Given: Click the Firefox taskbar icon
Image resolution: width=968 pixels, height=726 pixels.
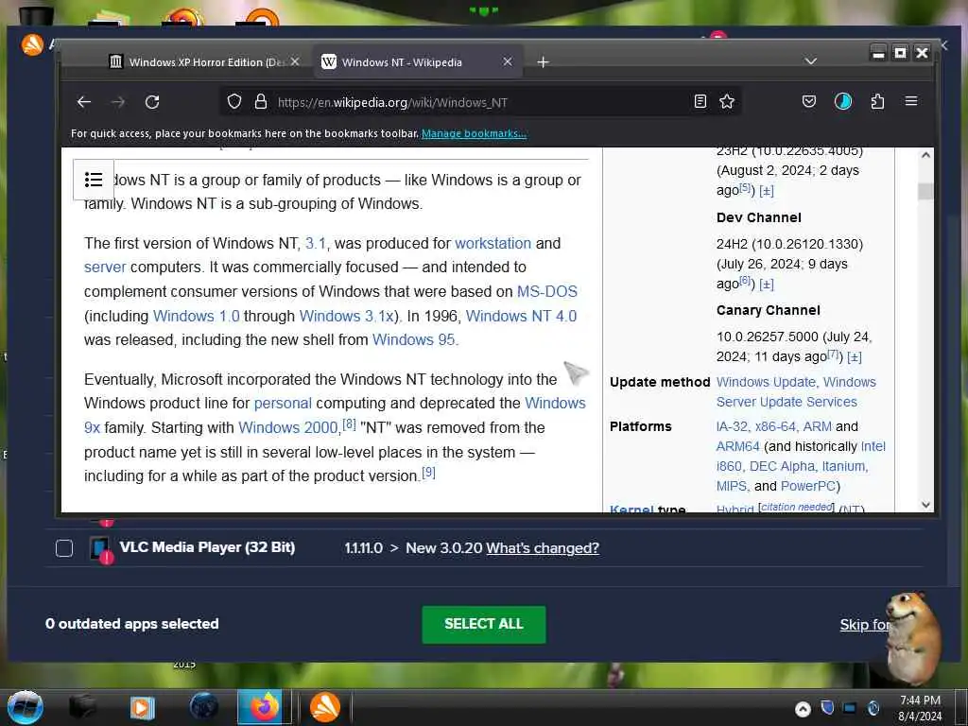Looking at the screenshot, I should tap(265, 707).
